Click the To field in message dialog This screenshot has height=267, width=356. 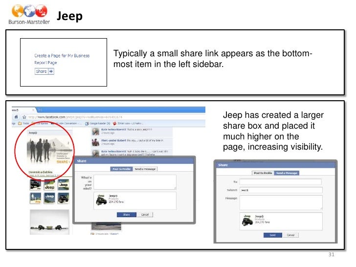[281, 181]
